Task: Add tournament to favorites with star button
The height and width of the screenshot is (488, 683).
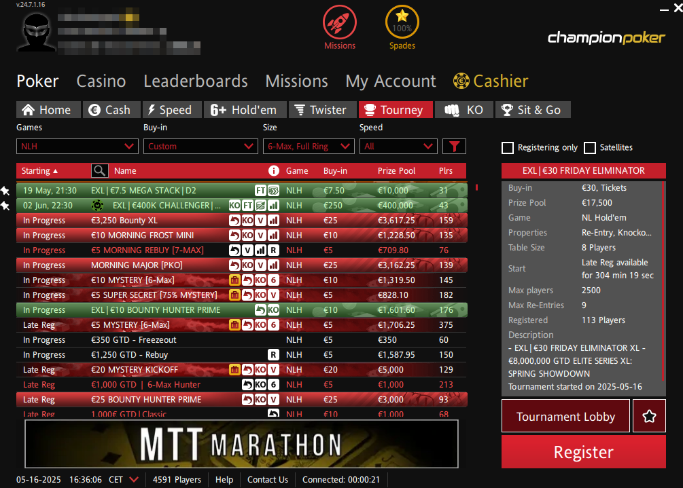Action: tap(649, 416)
